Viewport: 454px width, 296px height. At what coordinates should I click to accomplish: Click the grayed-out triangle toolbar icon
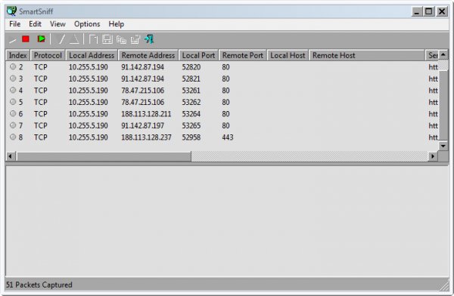coord(74,39)
